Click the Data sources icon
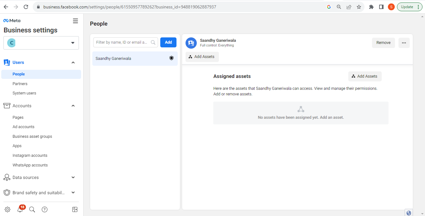This screenshot has height=216, width=425. point(7,177)
